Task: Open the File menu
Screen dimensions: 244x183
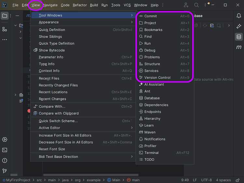Action: [15, 5]
